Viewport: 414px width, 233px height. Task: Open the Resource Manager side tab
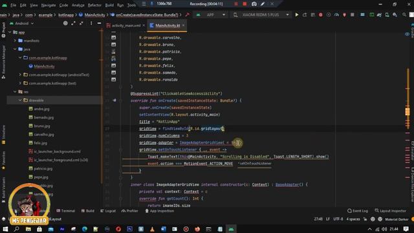pos(3,62)
